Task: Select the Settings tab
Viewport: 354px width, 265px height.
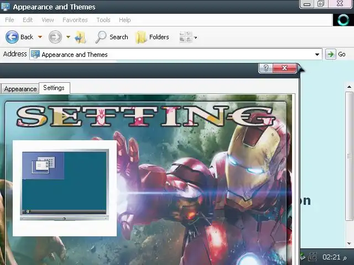Action: (54, 88)
